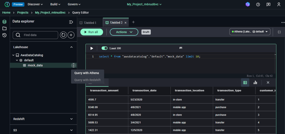Open the user profile icon
This screenshot has width=285, height=134.
click(x=279, y=4)
